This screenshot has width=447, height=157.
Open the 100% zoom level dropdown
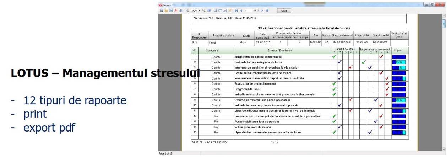(x=200, y=11)
